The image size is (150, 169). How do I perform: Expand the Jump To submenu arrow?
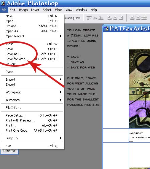pyautogui.click(x=61, y=138)
